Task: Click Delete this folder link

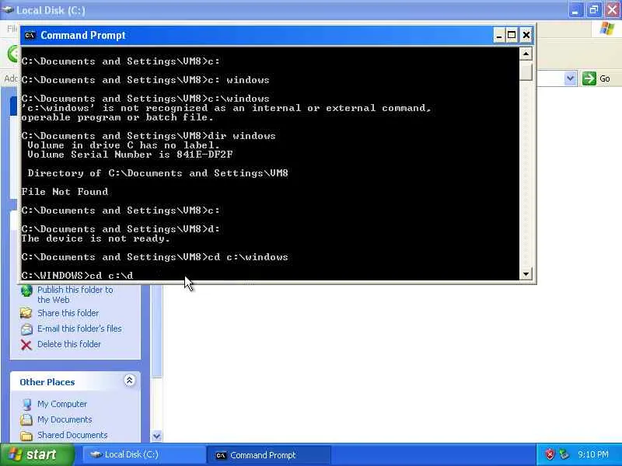Action: click(69, 344)
